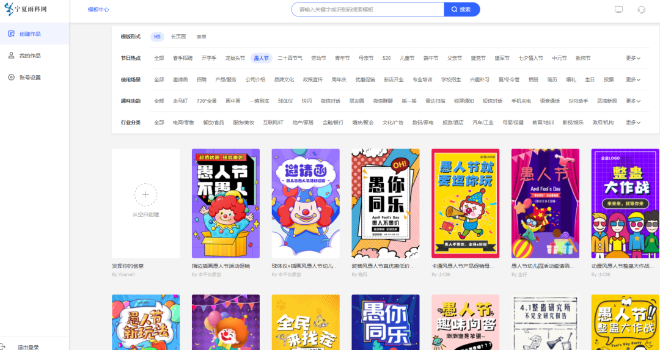The image size is (660, 350).
Task: Filter by 开学季
Action: tap(209, 58)
